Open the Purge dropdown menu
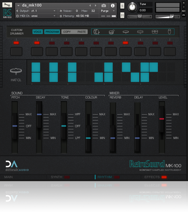Viewport: 188px width, 222px height. [107, 11]
